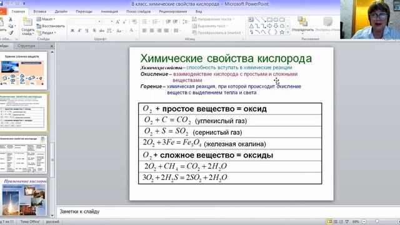Decrease font size with the small A icon
Screen dimensions: 400x225
click(124, 22)
